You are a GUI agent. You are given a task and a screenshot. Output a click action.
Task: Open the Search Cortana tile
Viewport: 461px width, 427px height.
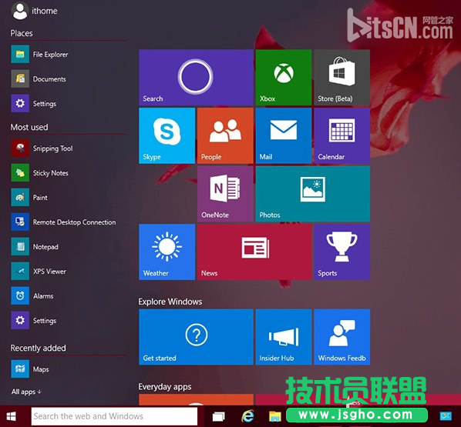(x=196, y=78)
